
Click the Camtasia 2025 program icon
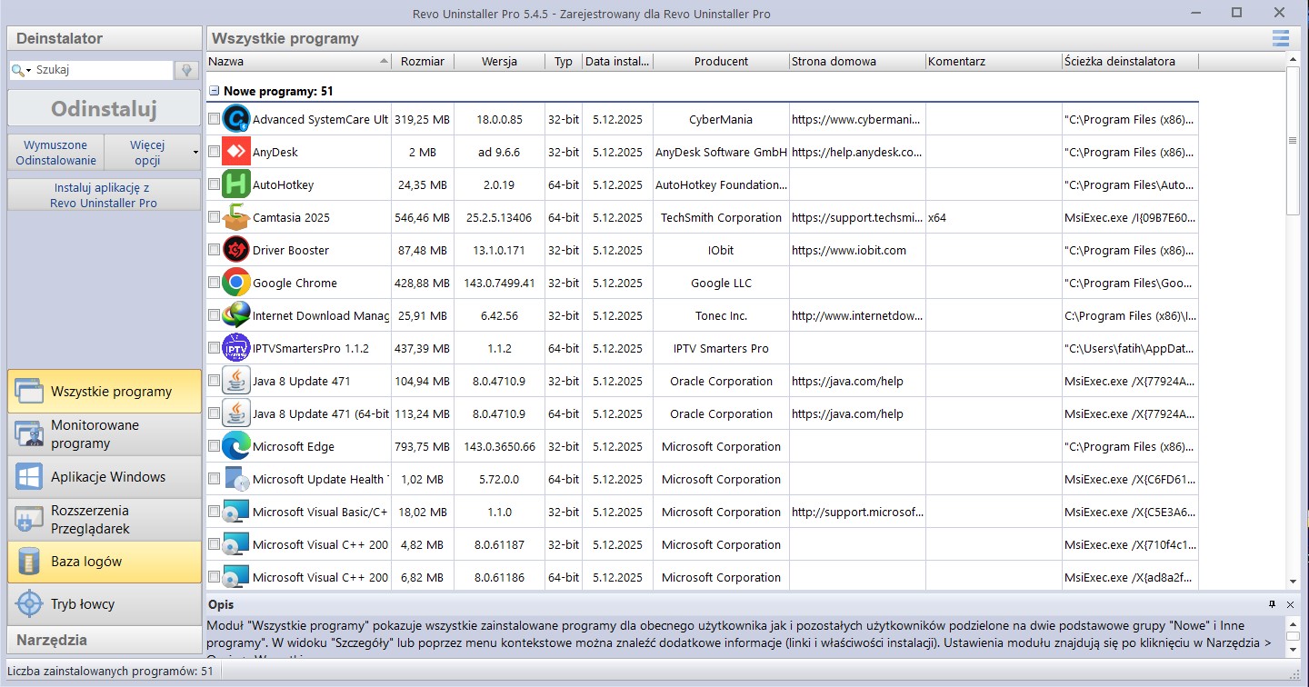click(236, 217)
